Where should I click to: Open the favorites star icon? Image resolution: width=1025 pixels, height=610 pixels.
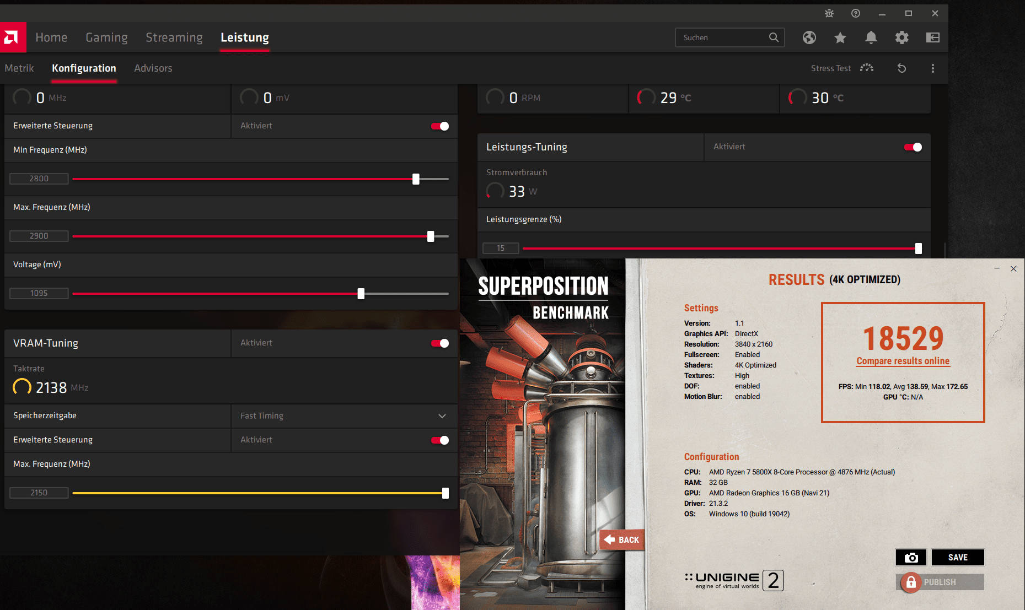pos(840,37)
